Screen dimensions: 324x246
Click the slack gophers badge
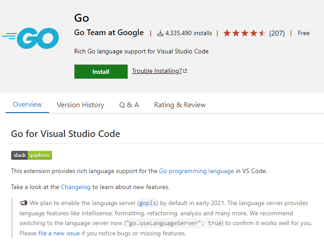(x=32, y=155)
